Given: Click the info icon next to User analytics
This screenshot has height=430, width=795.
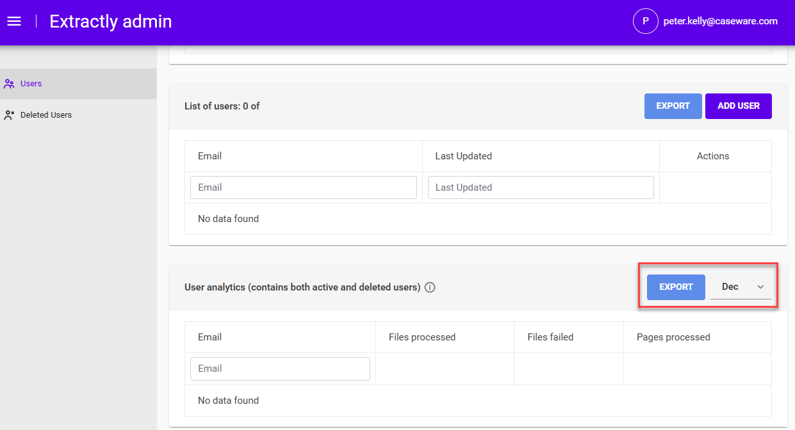Looking at the screenshot, I should click(430, 287).
